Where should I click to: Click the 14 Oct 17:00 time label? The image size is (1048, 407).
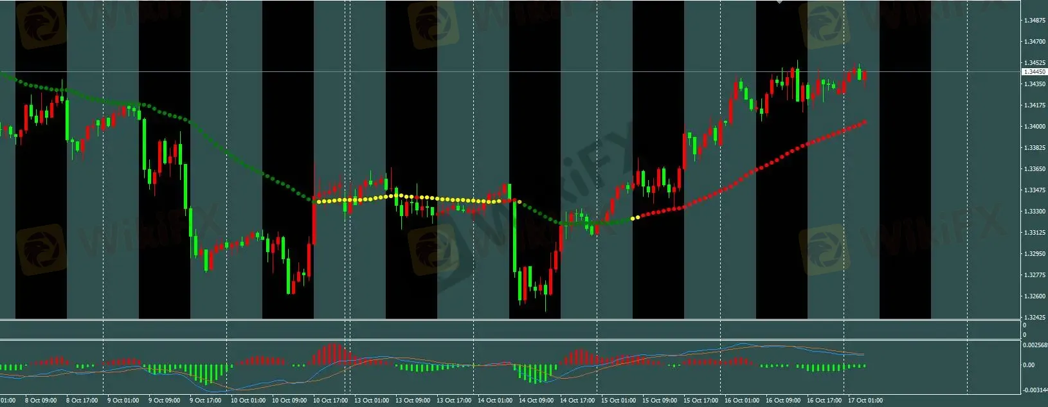coord(577,401)
